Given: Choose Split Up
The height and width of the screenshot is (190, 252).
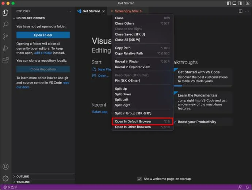Looking at the screenshot, I should (x=142, y=89).
